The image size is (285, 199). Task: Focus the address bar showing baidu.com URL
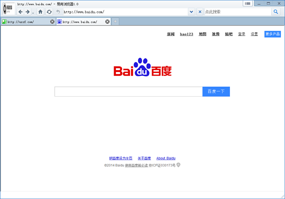125,12
